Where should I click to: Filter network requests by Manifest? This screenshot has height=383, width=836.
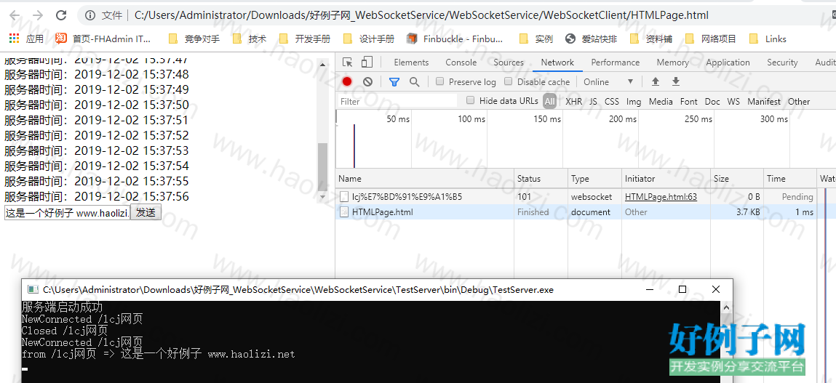[x=763, y=101]
